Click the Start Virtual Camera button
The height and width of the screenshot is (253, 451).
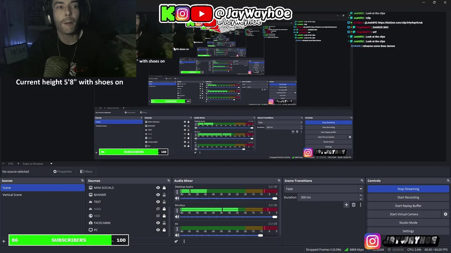pyautogui.click(x=404, y=214)
